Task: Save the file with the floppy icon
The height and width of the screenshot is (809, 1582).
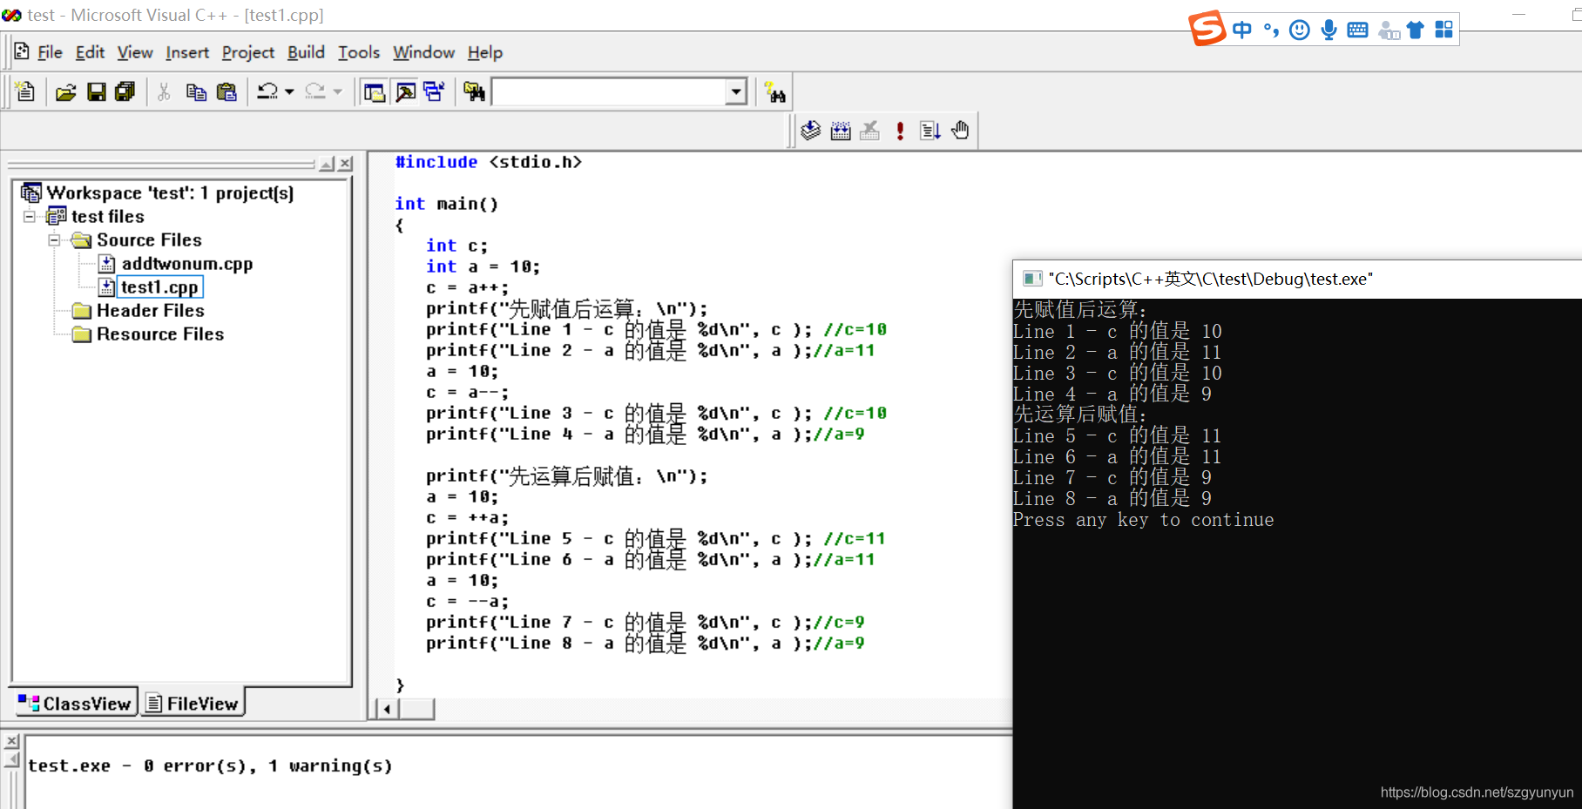Action: click(x=96, y=91)
